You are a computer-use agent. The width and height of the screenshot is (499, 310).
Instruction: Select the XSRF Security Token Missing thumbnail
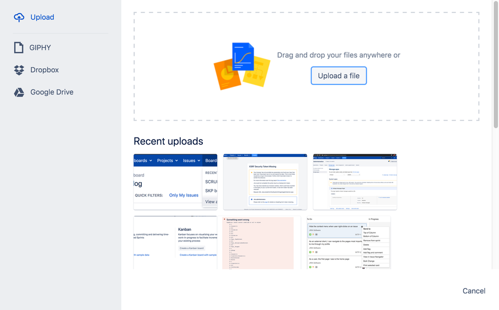(x=265, y=182)
